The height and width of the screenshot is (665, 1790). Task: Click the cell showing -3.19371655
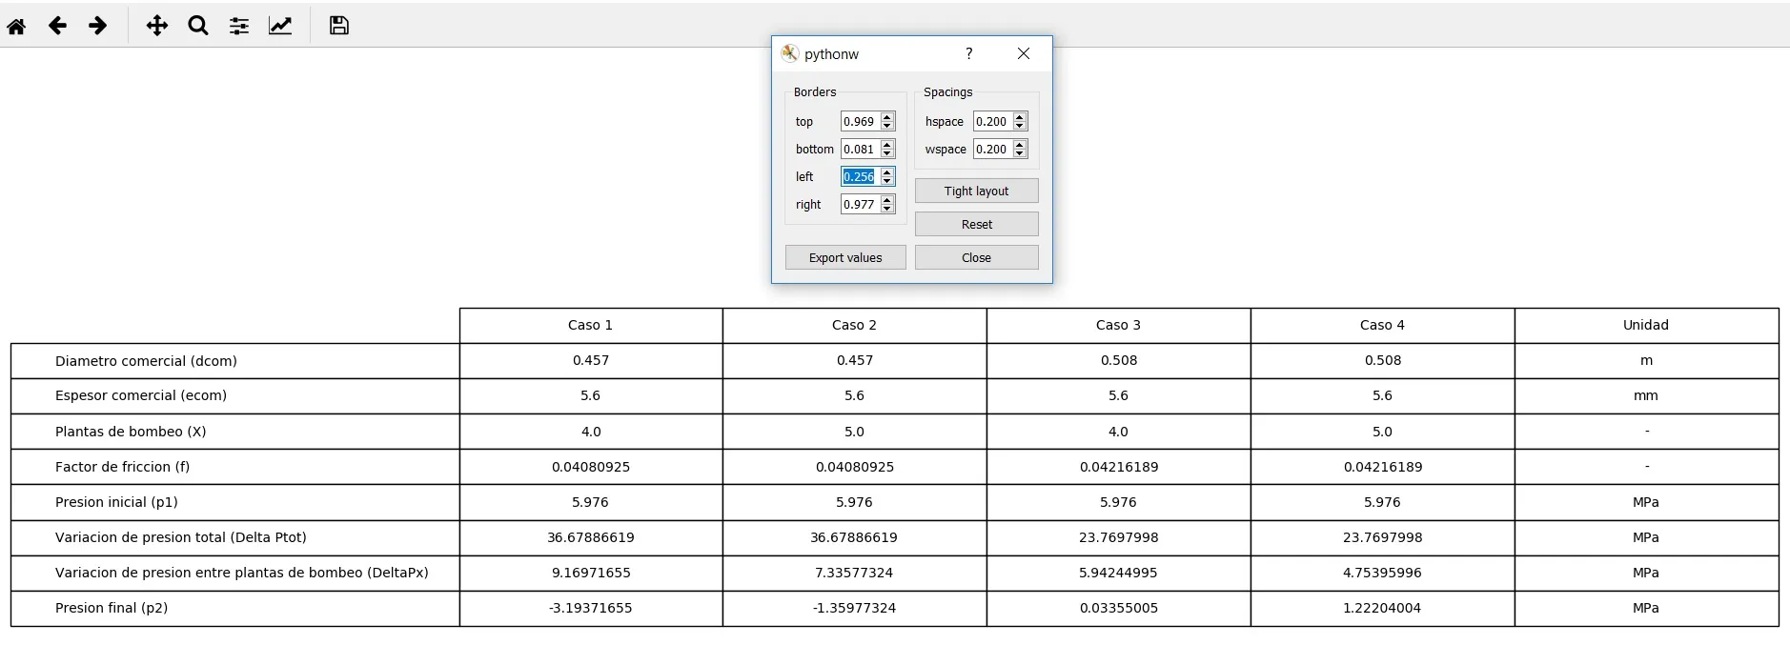coord(591,608)
